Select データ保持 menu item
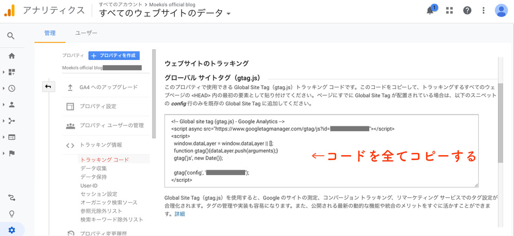 point(93,177)
